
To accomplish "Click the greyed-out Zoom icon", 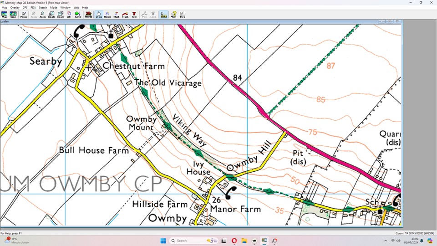I will pos(33,15).
